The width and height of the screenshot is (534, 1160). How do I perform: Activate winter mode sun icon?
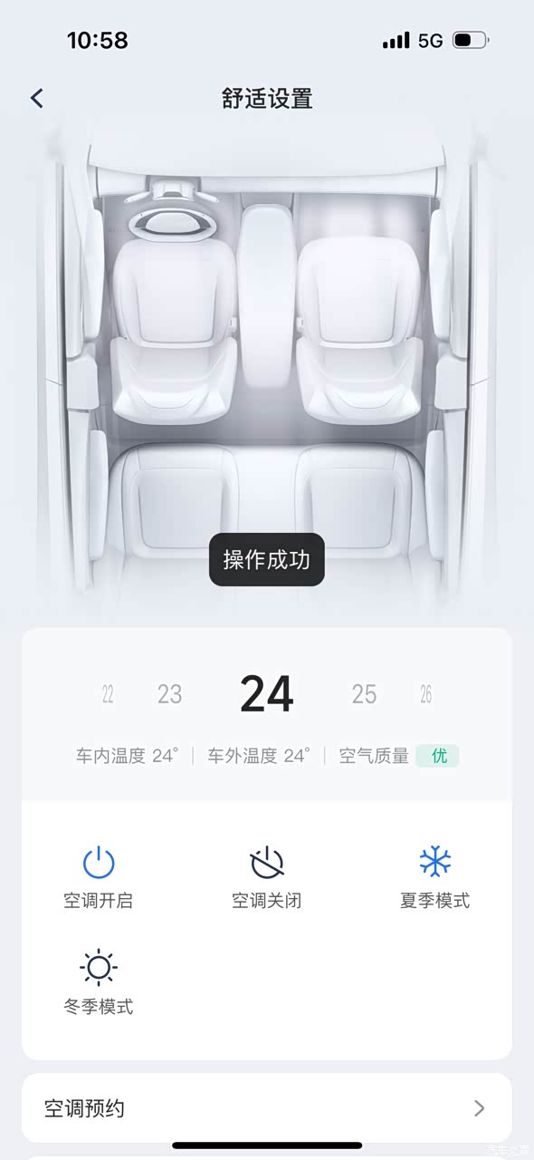coord(99,967)
